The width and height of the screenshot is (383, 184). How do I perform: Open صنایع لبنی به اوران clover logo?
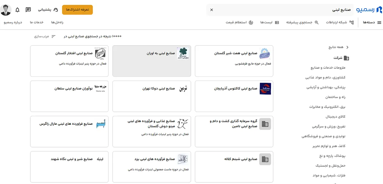pos(183,54)
